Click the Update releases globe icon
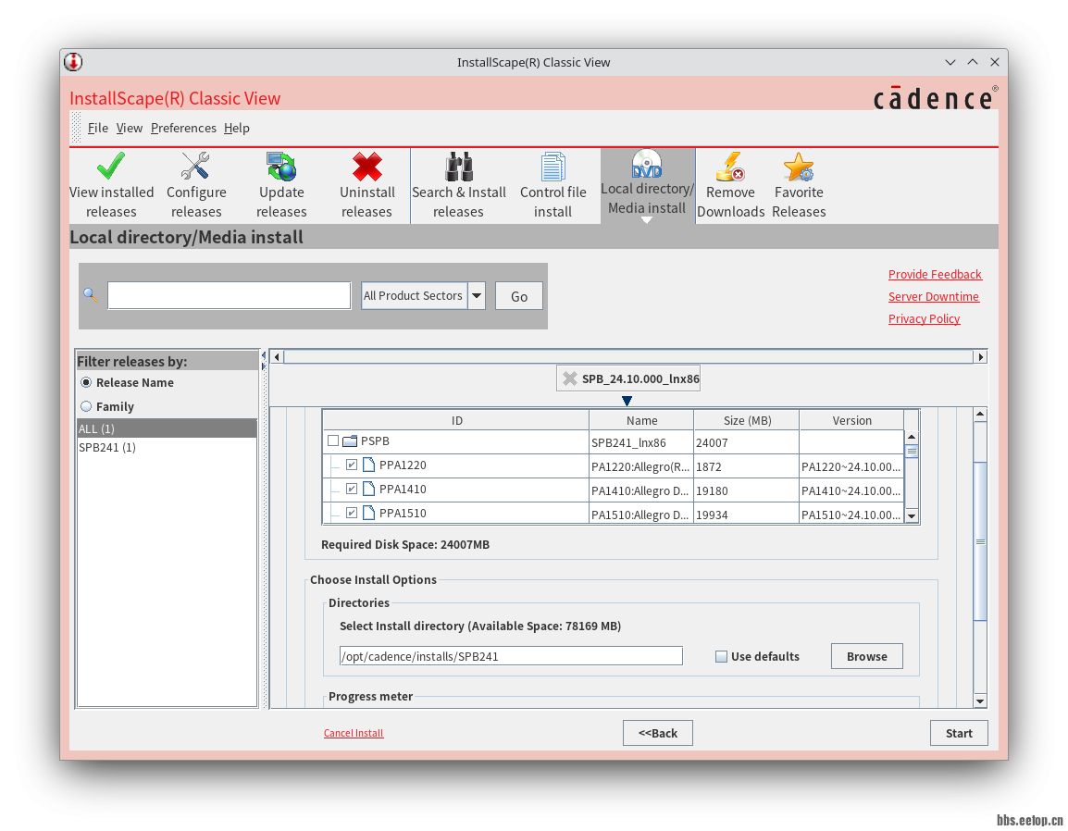This screenshot has height=831, width=1068. pyautogui.click(x=281, y=167)
